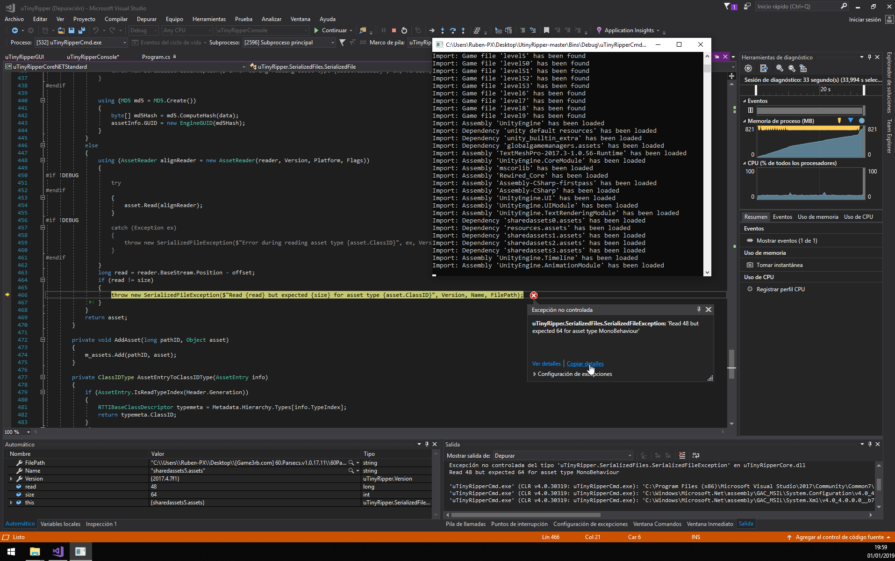
Task: Open Visual Studio from the taskbar
Action: (57, 551)
